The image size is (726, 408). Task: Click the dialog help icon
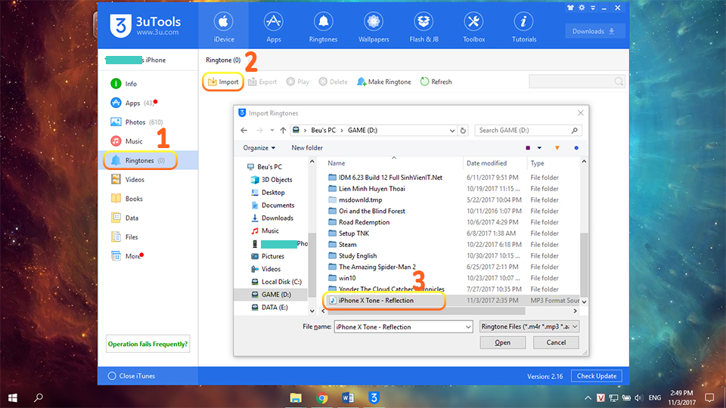(x=576, y=148)
